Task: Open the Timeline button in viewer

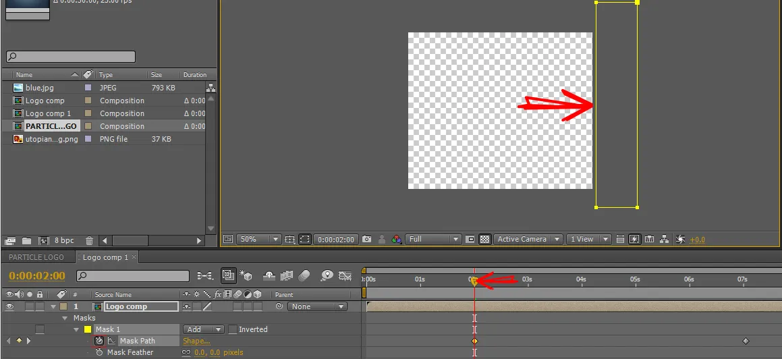Action: (x=649, y=240)
